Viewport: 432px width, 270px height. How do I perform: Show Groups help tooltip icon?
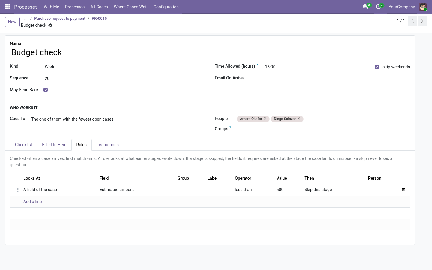[230, 127]
